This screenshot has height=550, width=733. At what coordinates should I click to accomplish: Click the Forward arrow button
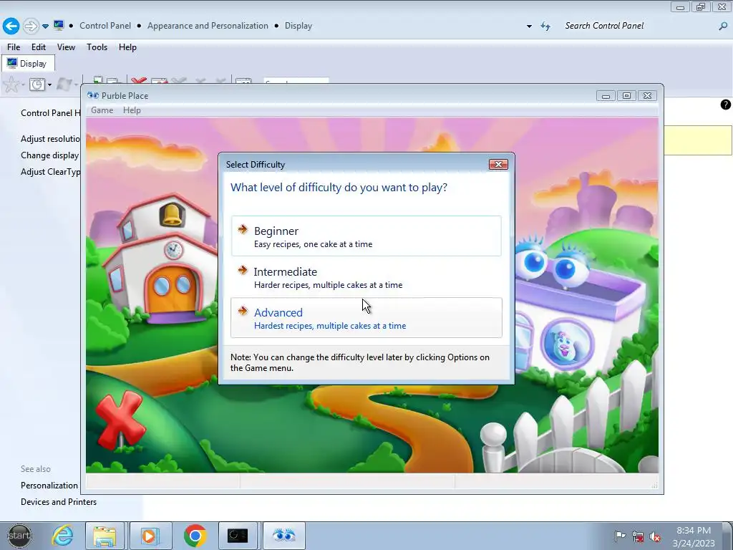click(x=31, y=26)
